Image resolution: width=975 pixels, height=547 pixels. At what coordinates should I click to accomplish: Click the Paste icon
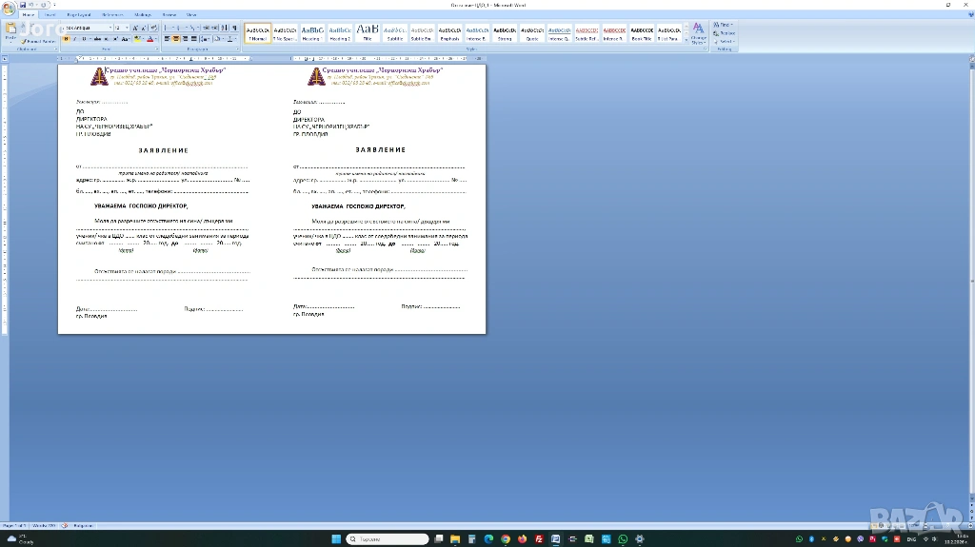click(x=10, y=30)
